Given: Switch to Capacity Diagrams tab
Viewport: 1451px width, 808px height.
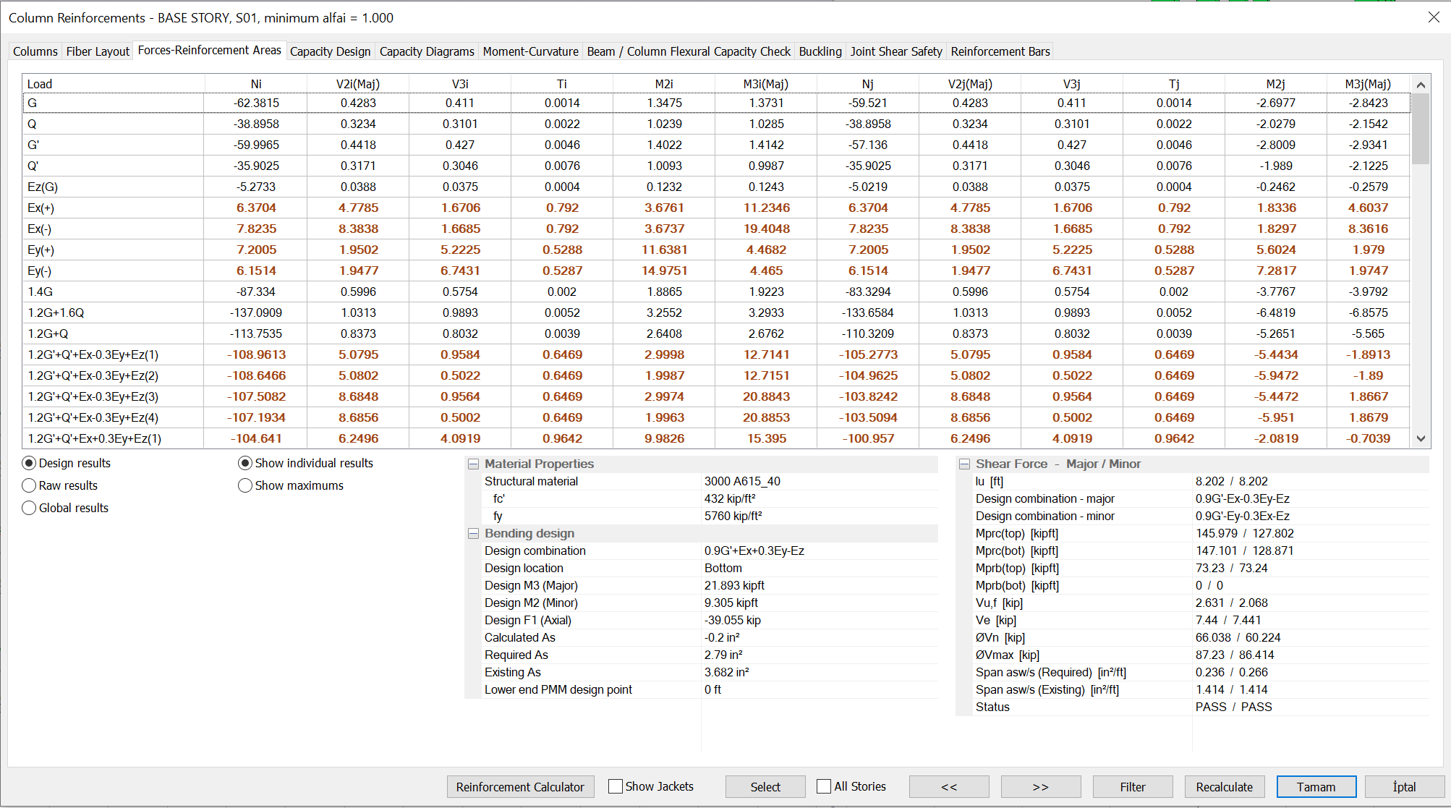Looking at the screenshot, I should coord(427,51).
